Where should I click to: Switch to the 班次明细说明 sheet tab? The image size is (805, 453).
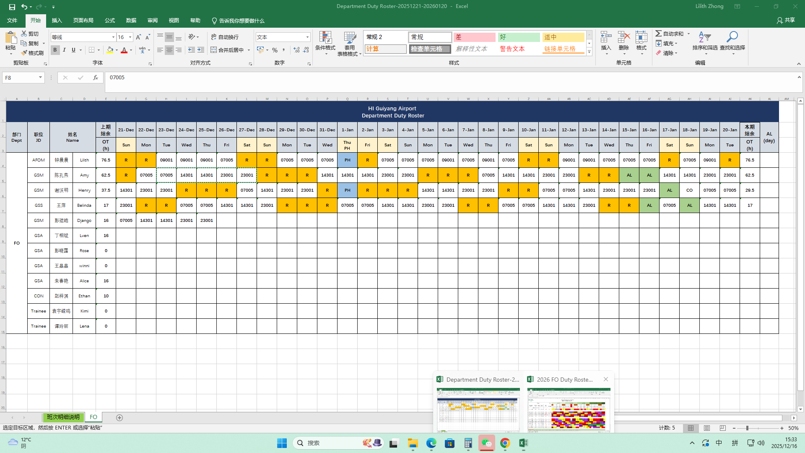coord(63,417)
